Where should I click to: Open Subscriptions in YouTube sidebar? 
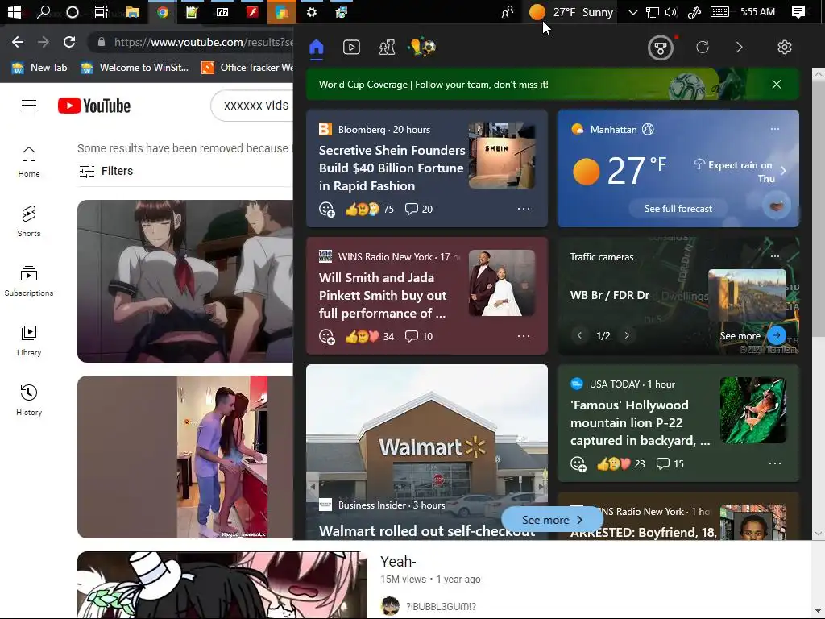pyautogui.click(x=29, y=281)
